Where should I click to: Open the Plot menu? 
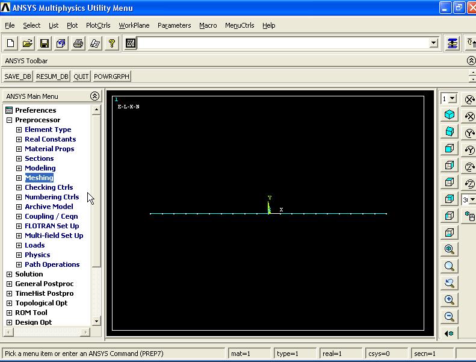pyautogui.click(x=72, y=25)
